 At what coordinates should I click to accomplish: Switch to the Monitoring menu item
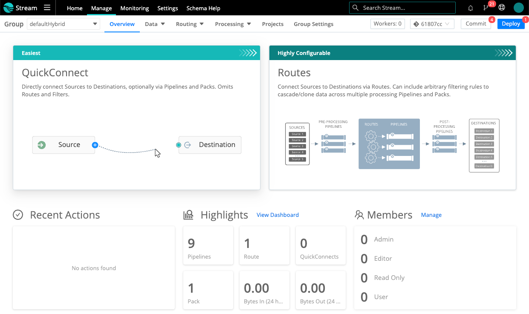coord(134,8)
